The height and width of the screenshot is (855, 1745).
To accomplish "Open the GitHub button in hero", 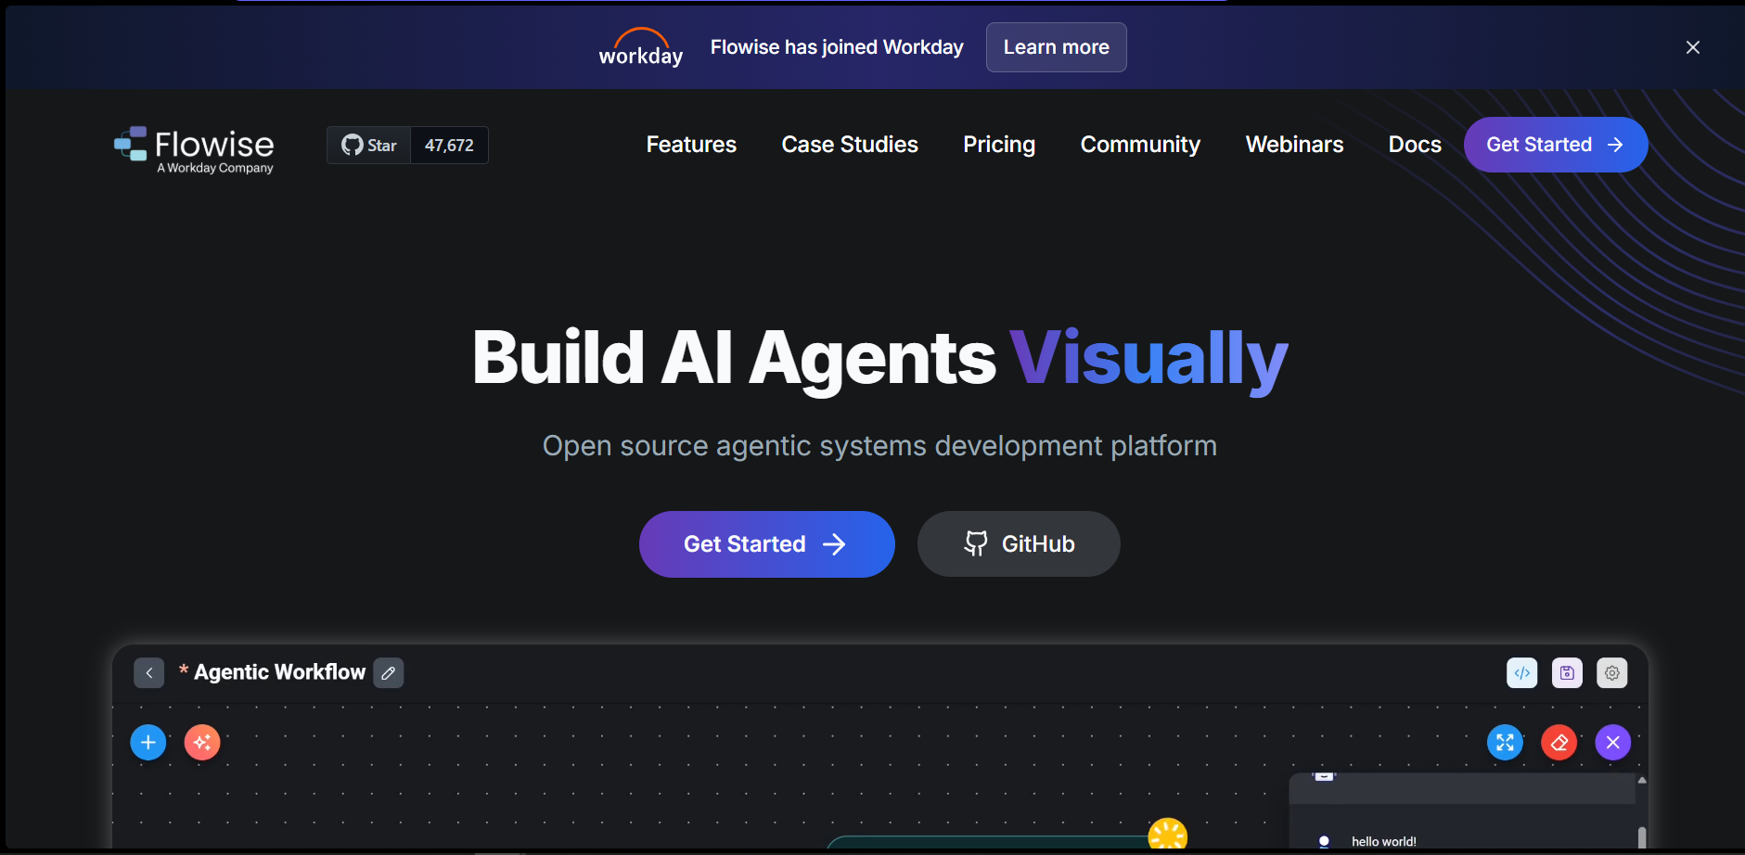I will click(x=1019, y=544).
